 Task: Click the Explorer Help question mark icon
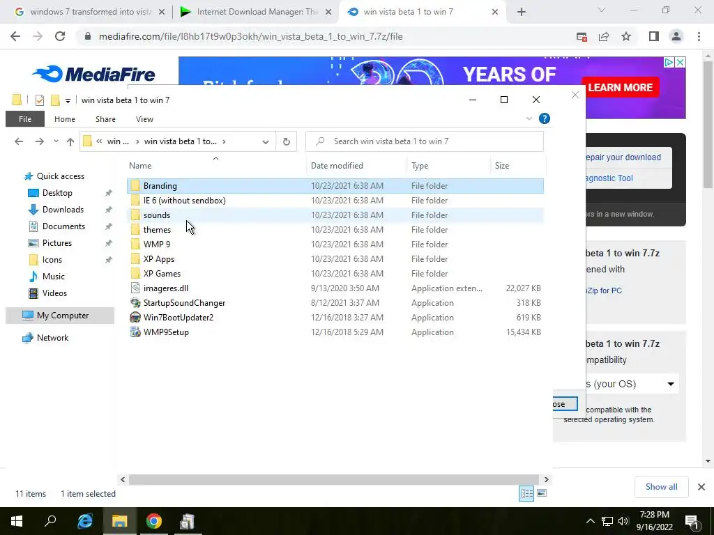tap(544, 118)
